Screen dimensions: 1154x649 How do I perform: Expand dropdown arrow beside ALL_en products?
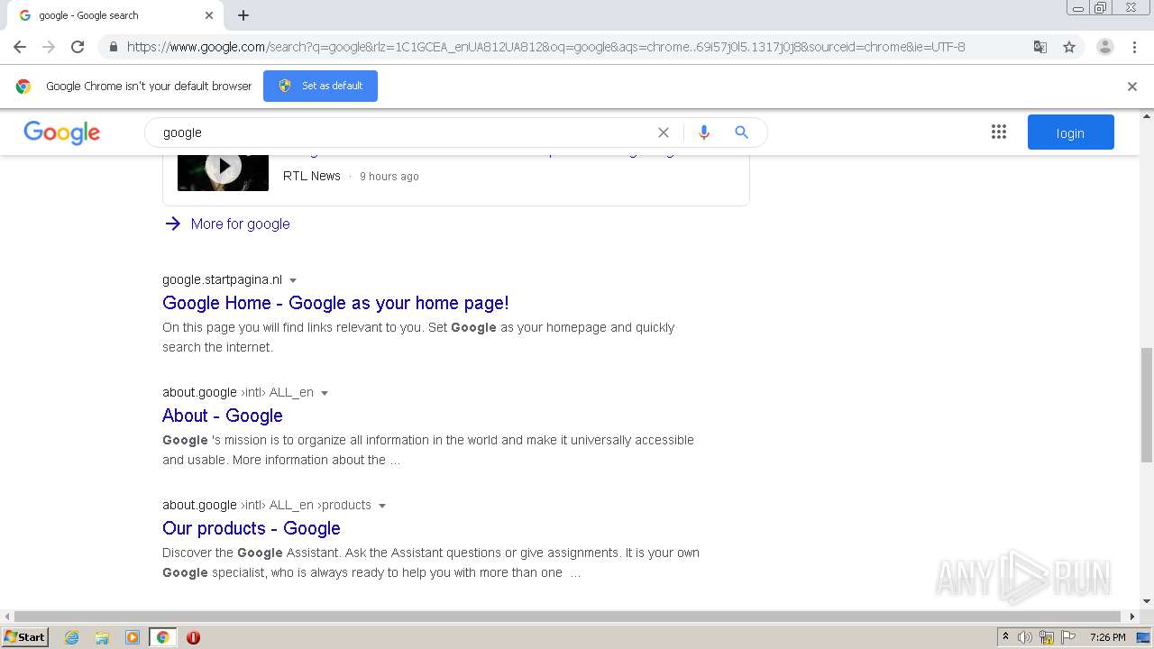pos(382,506)
